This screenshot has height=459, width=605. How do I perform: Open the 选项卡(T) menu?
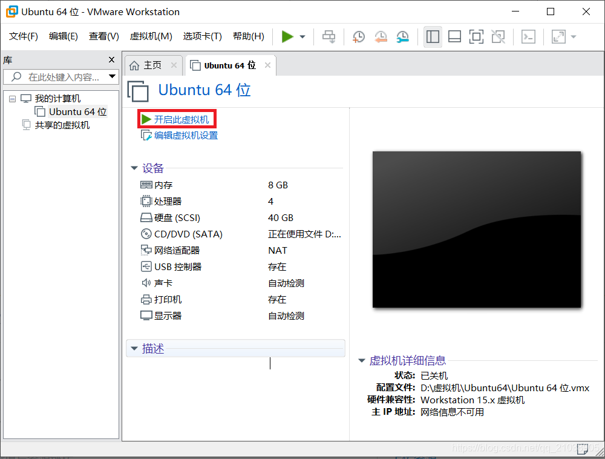202,36
